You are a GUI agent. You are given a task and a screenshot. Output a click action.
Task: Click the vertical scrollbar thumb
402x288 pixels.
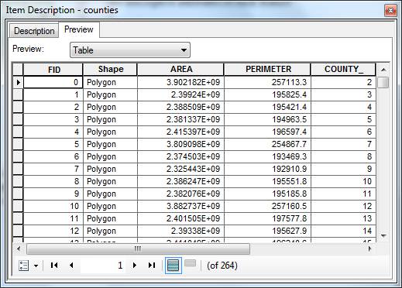tap(383, 82)
